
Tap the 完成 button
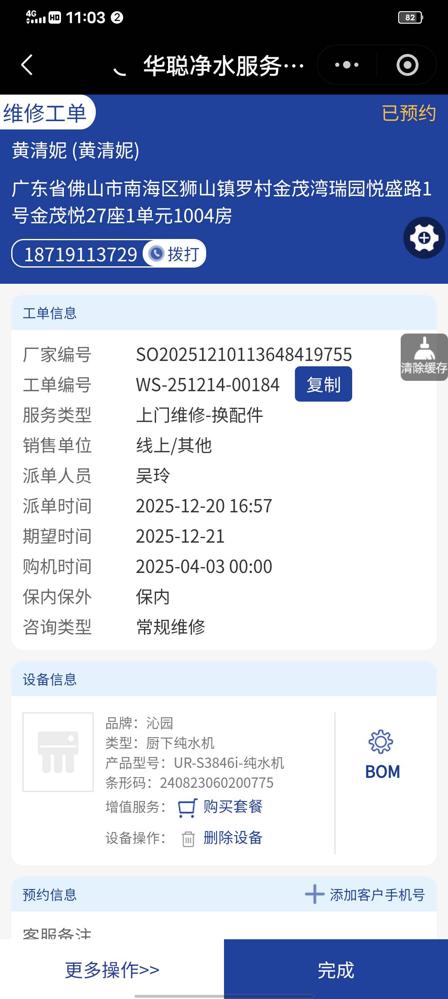click(336, 969)
